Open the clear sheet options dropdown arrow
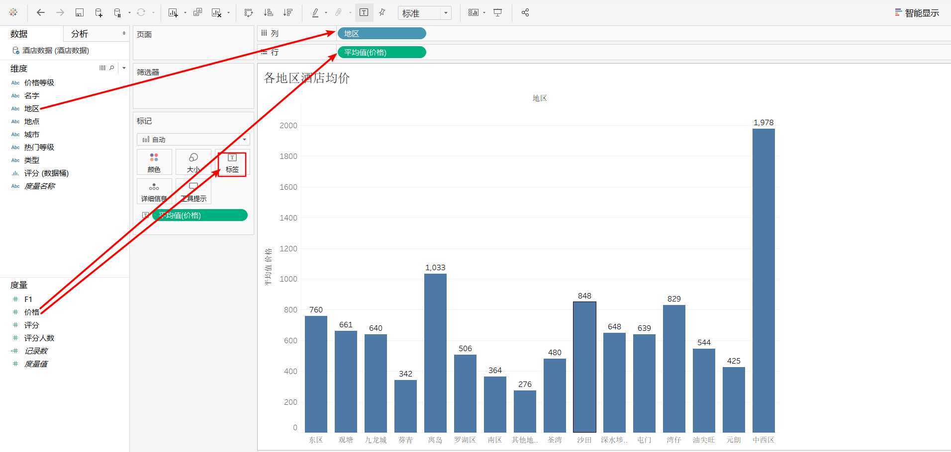951x452 pixels. [x=228, y=13]
